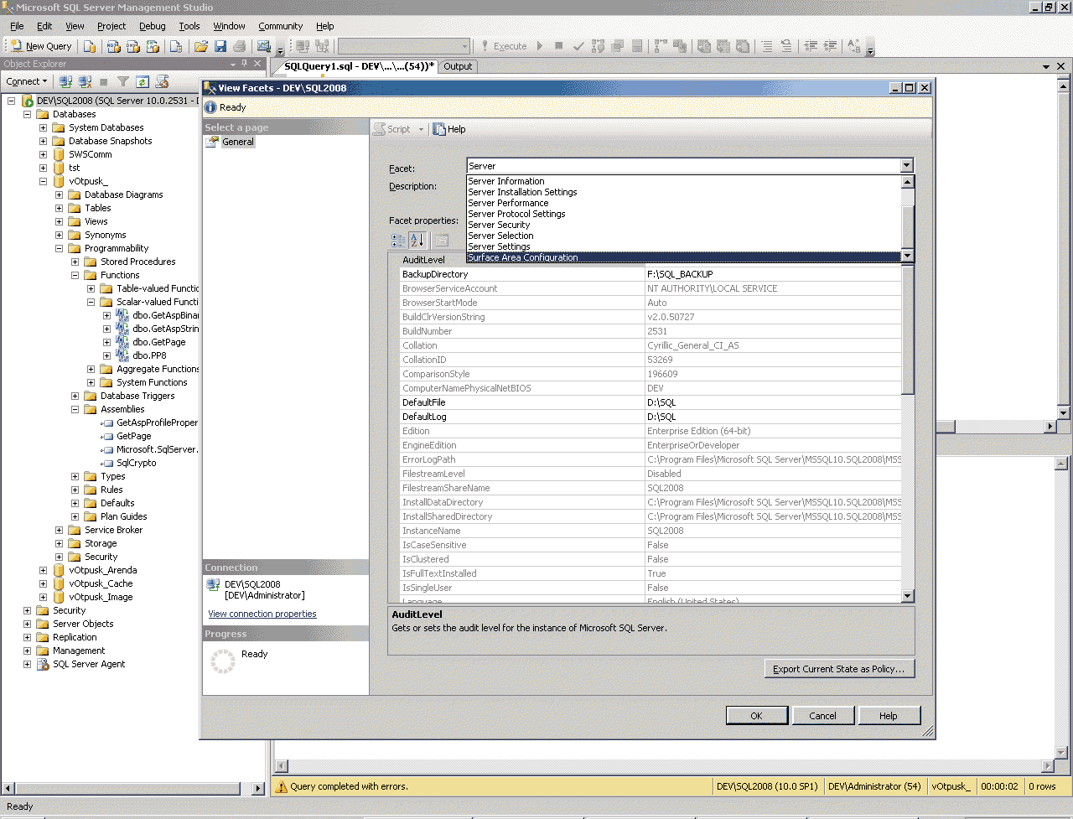Click the Help button at dialog bottom

click(889, 716)
